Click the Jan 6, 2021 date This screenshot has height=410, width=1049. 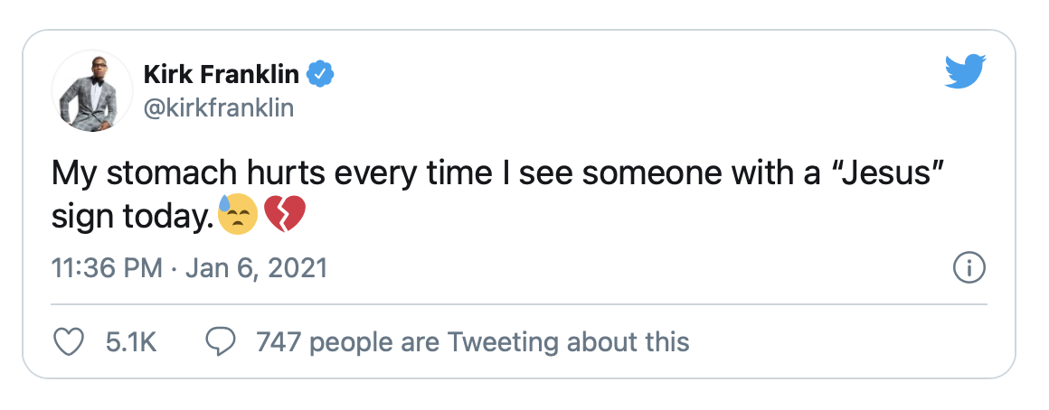pos(255,268)
